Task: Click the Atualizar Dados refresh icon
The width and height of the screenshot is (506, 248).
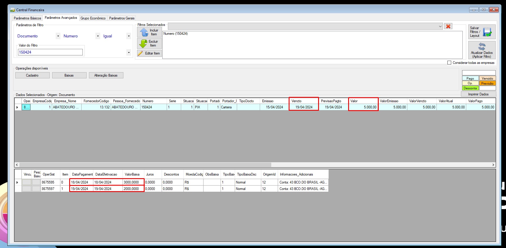Action: coord(482,46)
